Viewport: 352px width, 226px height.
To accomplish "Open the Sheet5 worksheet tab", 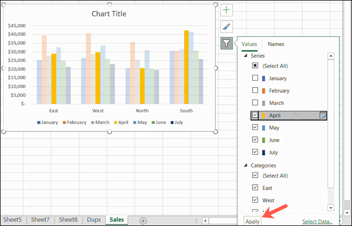I will point(12,220).
